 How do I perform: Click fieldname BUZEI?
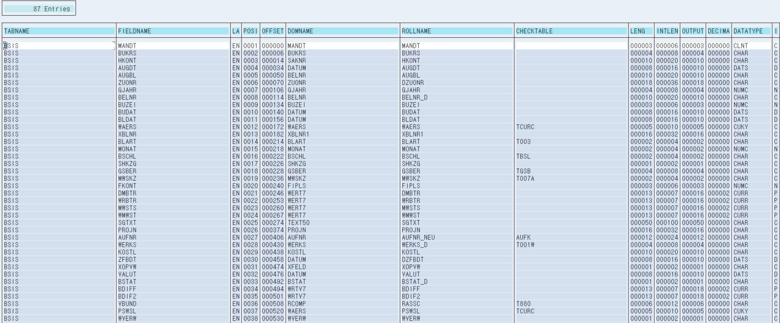(127, 105)
